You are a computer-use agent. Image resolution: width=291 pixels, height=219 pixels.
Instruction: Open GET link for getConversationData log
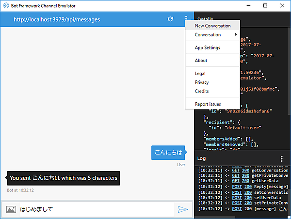(x=236, y=170)
